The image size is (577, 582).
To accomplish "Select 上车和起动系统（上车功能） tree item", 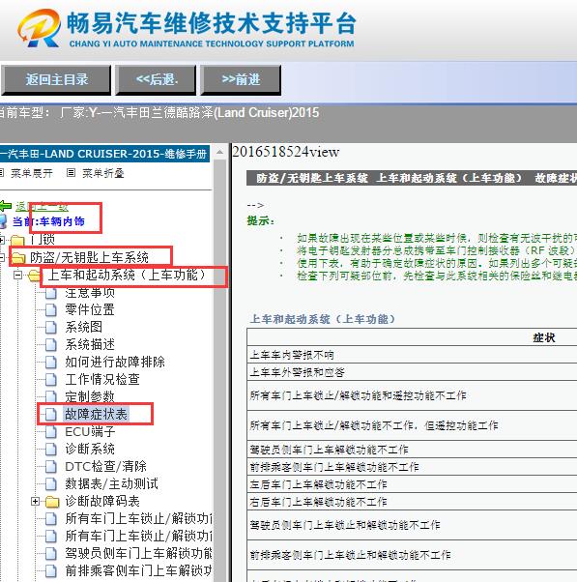I will click(127, 275).
